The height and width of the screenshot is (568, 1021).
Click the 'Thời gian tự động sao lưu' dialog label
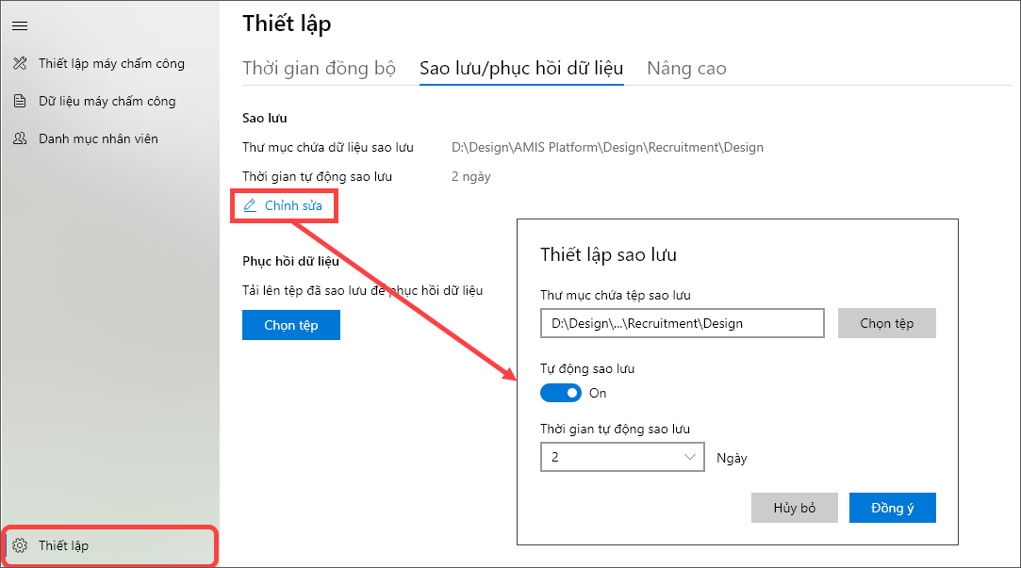click(x=615, y=429)
